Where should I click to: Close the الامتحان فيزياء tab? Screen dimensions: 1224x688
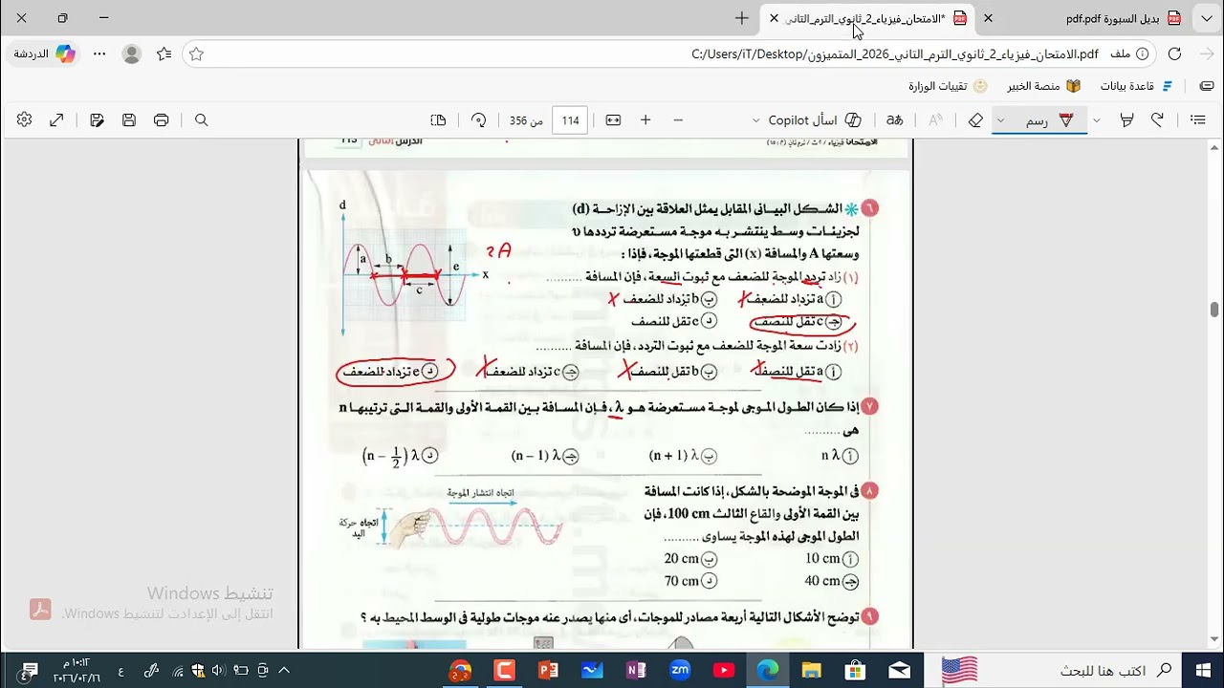tap(775, 18)
